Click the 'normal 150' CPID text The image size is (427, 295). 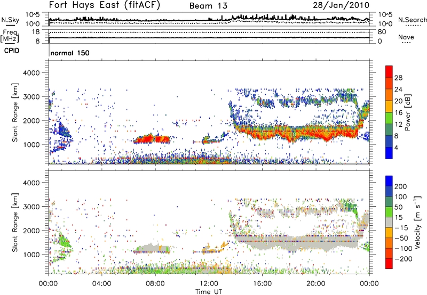click(70, 53)
